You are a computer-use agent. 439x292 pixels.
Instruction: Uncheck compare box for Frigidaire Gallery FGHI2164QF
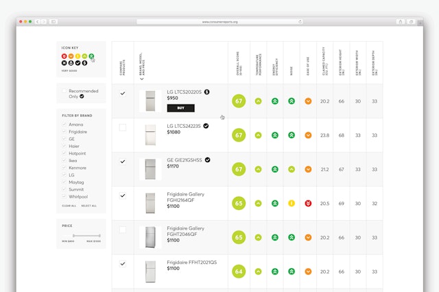[123, 196]
